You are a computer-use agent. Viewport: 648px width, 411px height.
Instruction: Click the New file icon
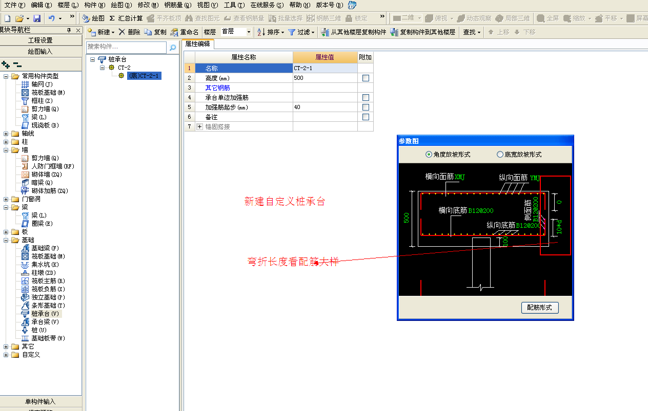click(7, 18)
